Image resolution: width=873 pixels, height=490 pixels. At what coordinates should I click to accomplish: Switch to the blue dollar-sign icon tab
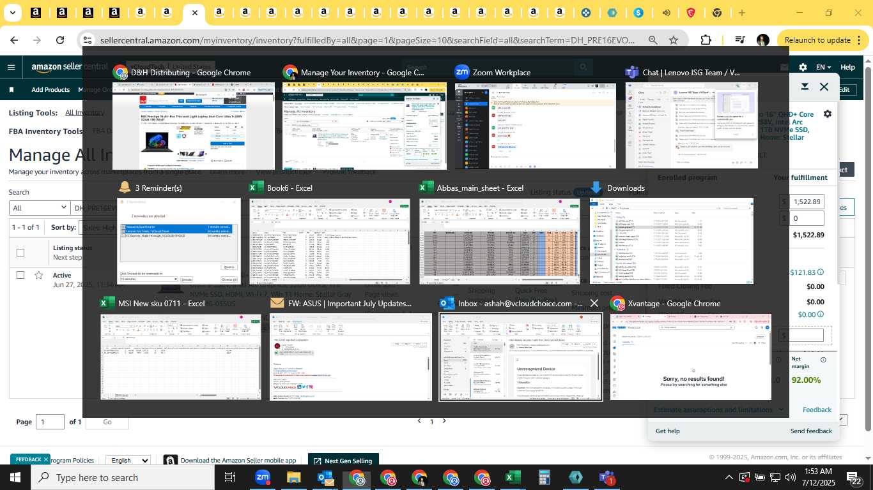click(x=638, y=13)
